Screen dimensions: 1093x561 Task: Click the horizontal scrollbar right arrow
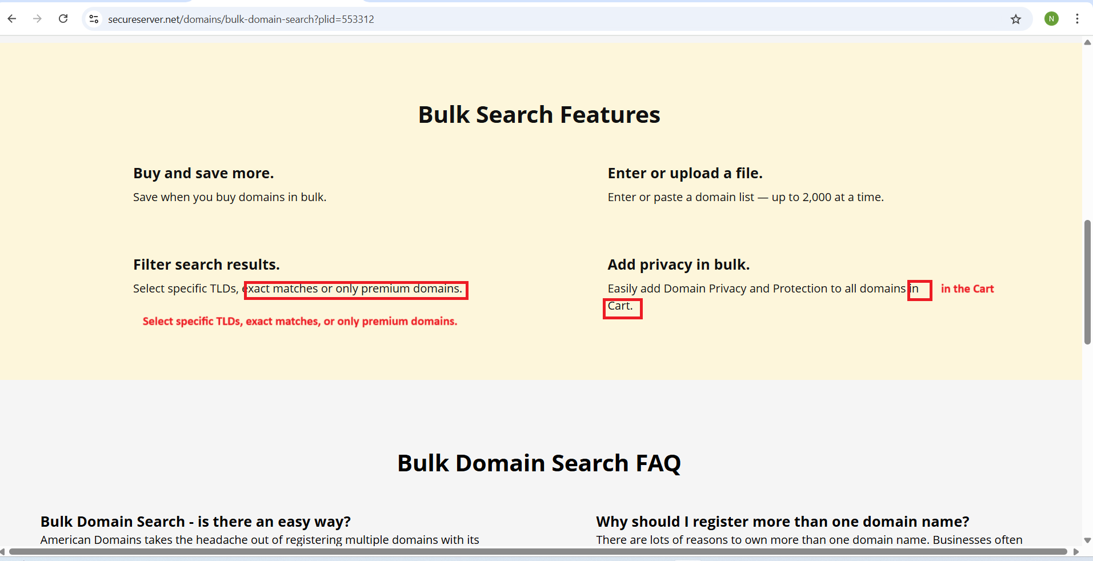[x=1076, y=552]
